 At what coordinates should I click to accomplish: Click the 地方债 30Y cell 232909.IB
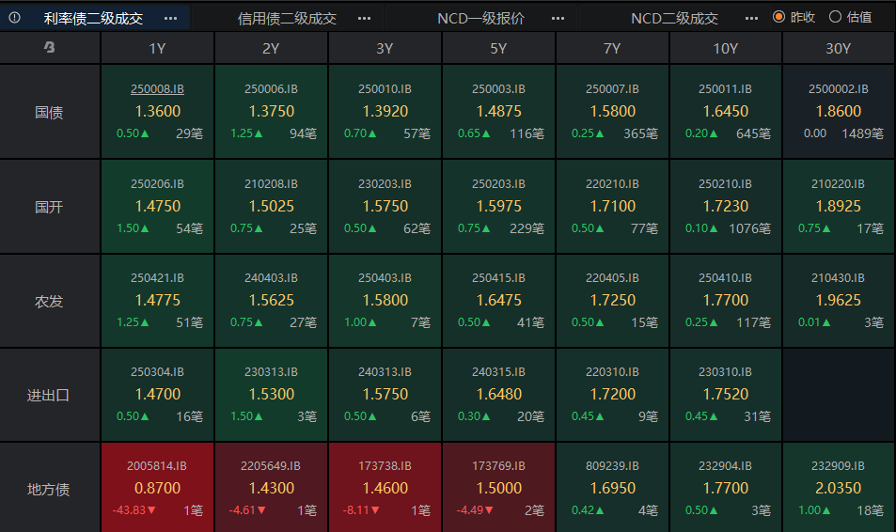838,488
